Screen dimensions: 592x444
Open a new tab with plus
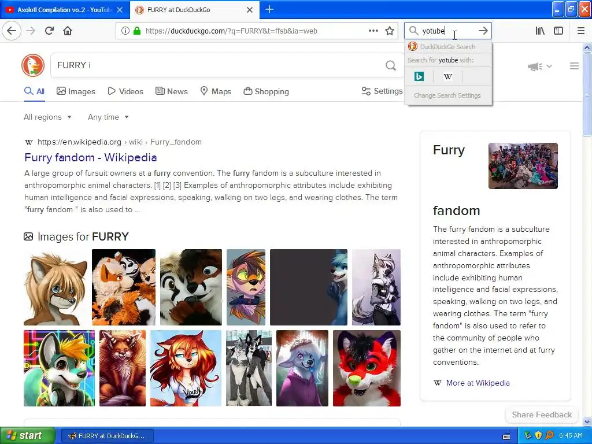pyautogui.click(x=269, y=9)
